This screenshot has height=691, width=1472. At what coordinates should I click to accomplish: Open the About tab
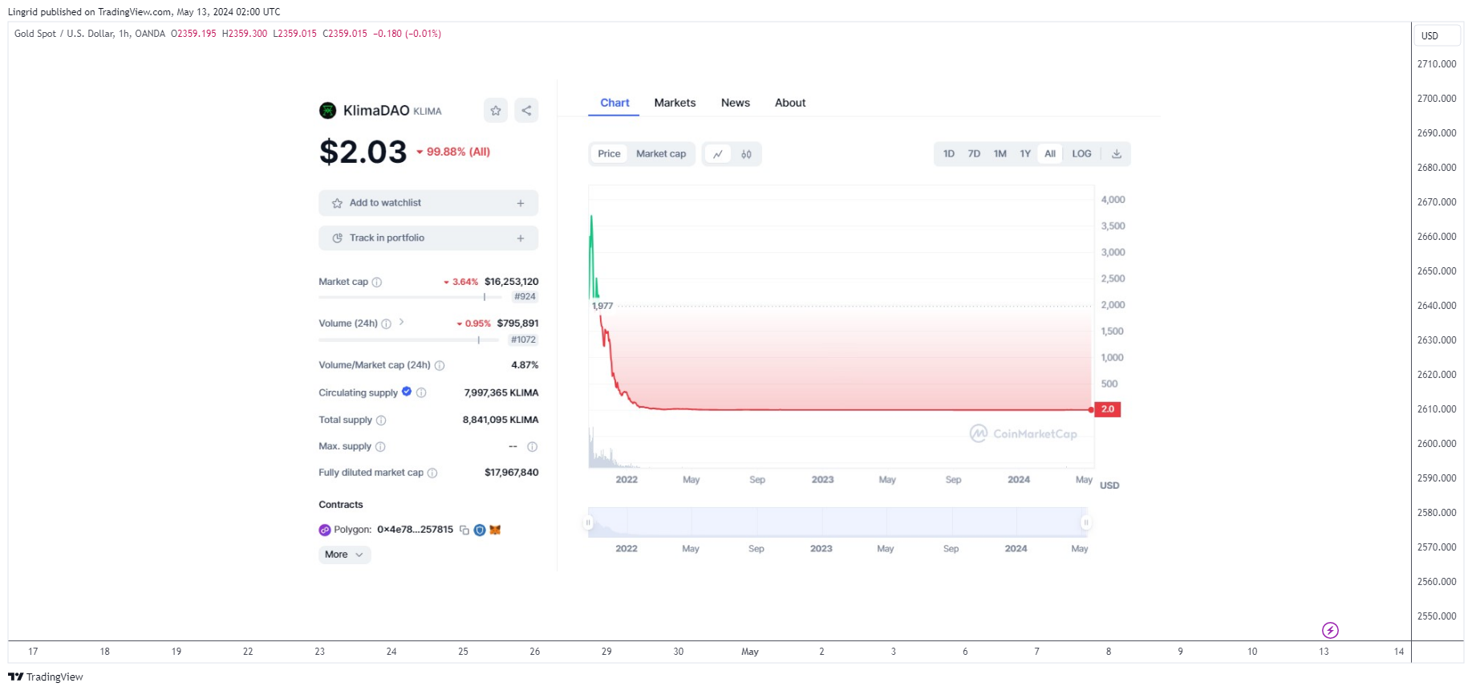point(790,104)
